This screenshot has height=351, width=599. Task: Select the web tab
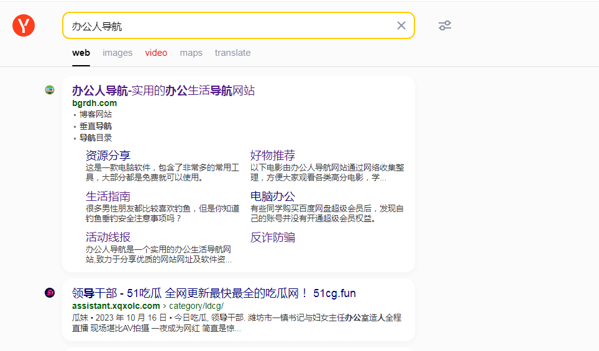(x=81, y=53)
